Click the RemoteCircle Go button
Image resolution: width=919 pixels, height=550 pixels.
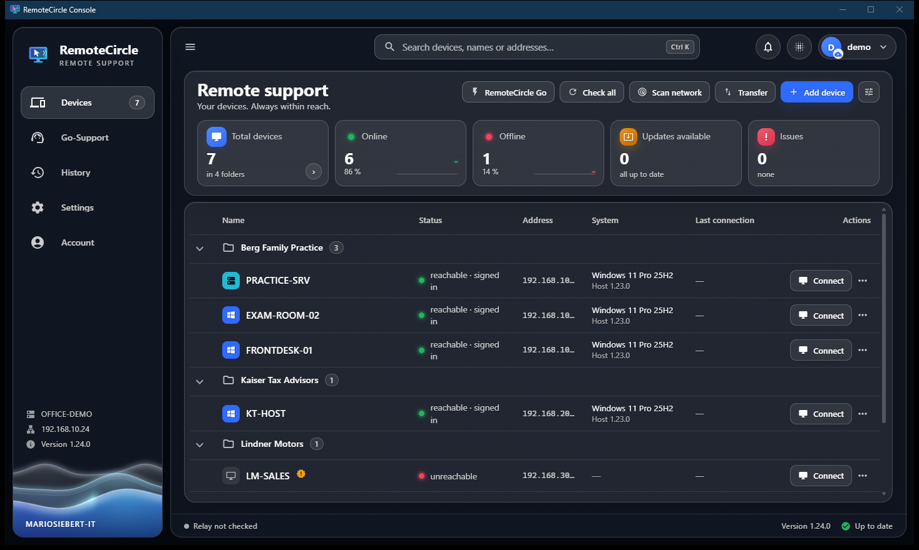tap(508, 92)
